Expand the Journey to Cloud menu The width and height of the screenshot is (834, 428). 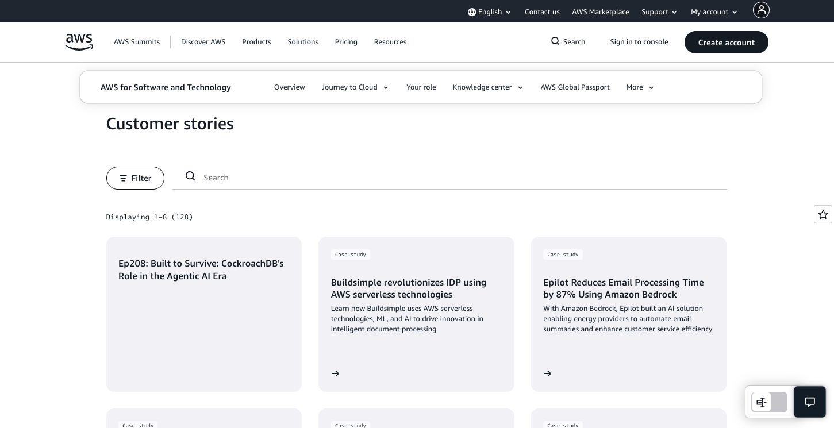click(355, 87)
